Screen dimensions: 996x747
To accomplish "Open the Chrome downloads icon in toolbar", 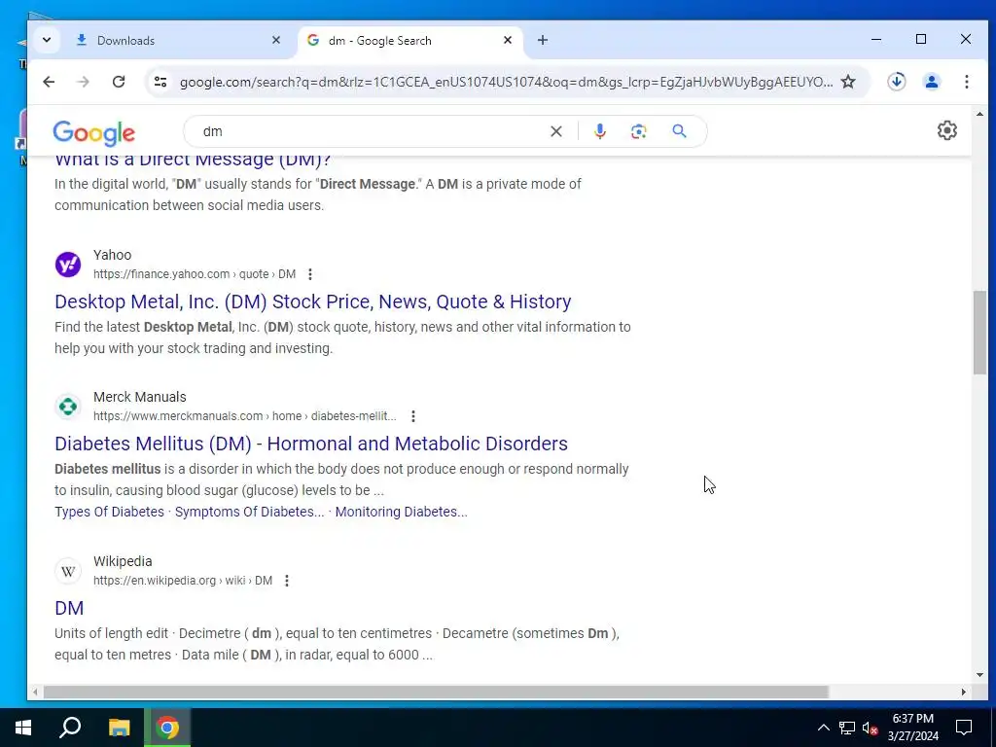I will point(896,82).
